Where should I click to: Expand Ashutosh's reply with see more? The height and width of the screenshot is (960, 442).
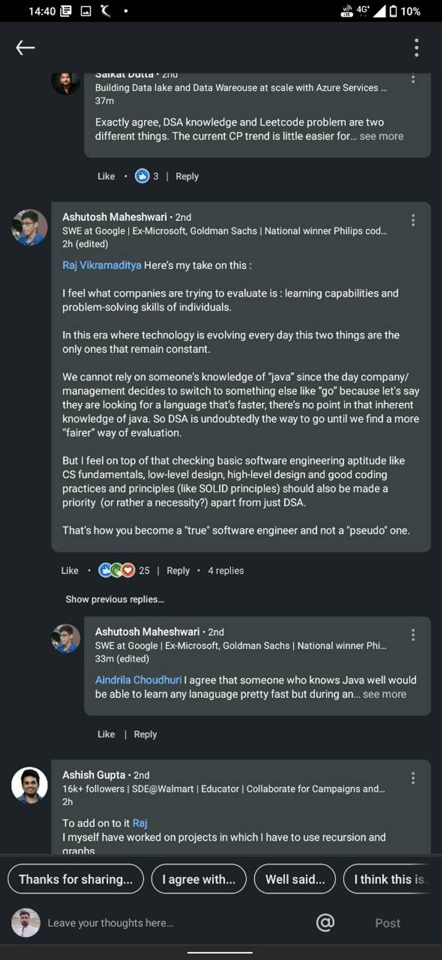point(384,694)
